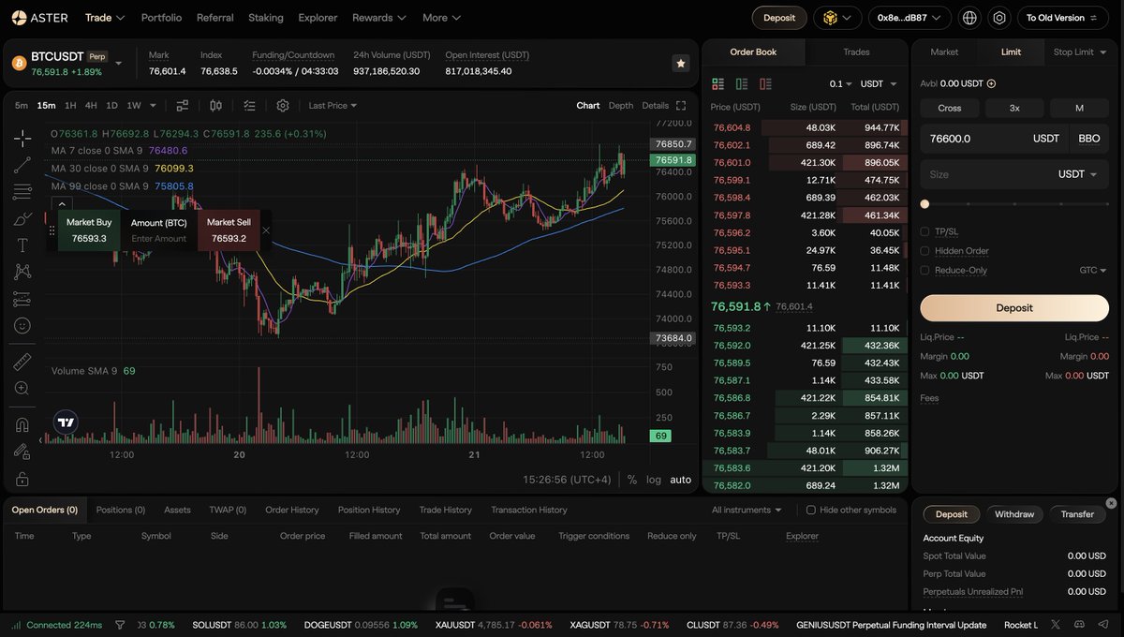Click the Enter Amount BTC field

coord(158,239)
